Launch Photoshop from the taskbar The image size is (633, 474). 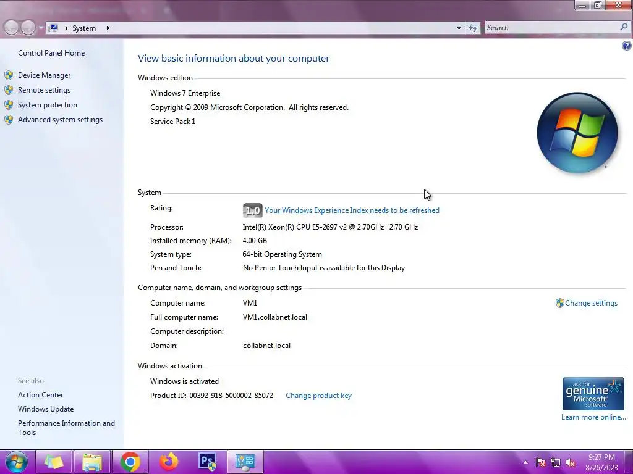tap(207, 462)
